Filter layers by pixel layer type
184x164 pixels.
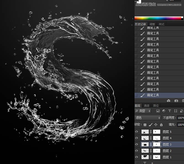tap(158, 111)
